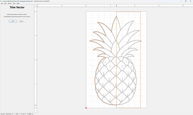Click the right edge of the dashed orange rectangle
The image size is (193, 115).
pyautogui.click(x=141, y=60)
